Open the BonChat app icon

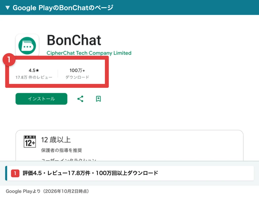[27, 46]
